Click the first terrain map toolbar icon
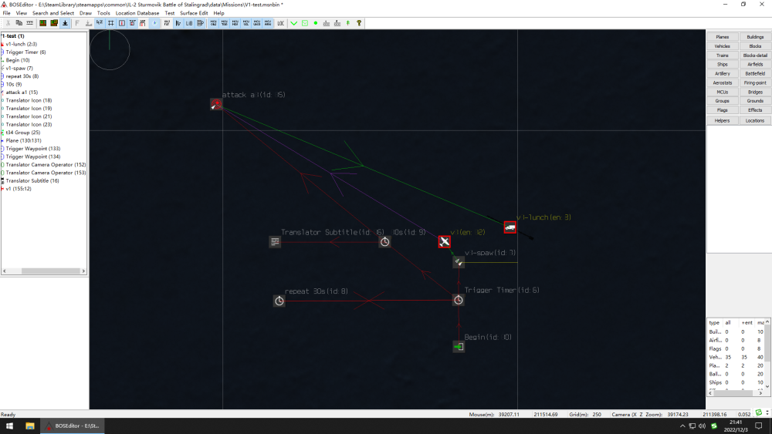Screen dimensions: 772x434 click(x=42, y=23)
